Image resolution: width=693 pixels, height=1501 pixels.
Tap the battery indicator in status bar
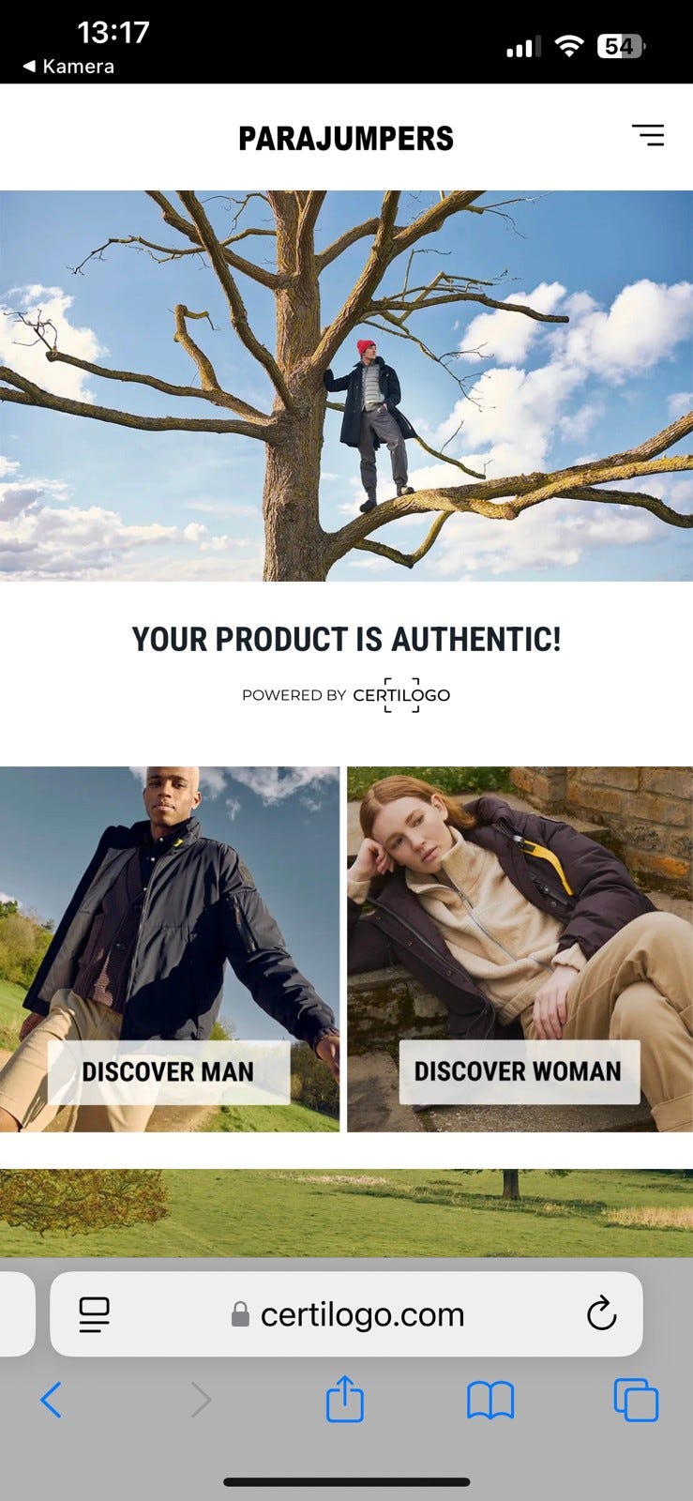pyautogui.click(x=621, y=46)
